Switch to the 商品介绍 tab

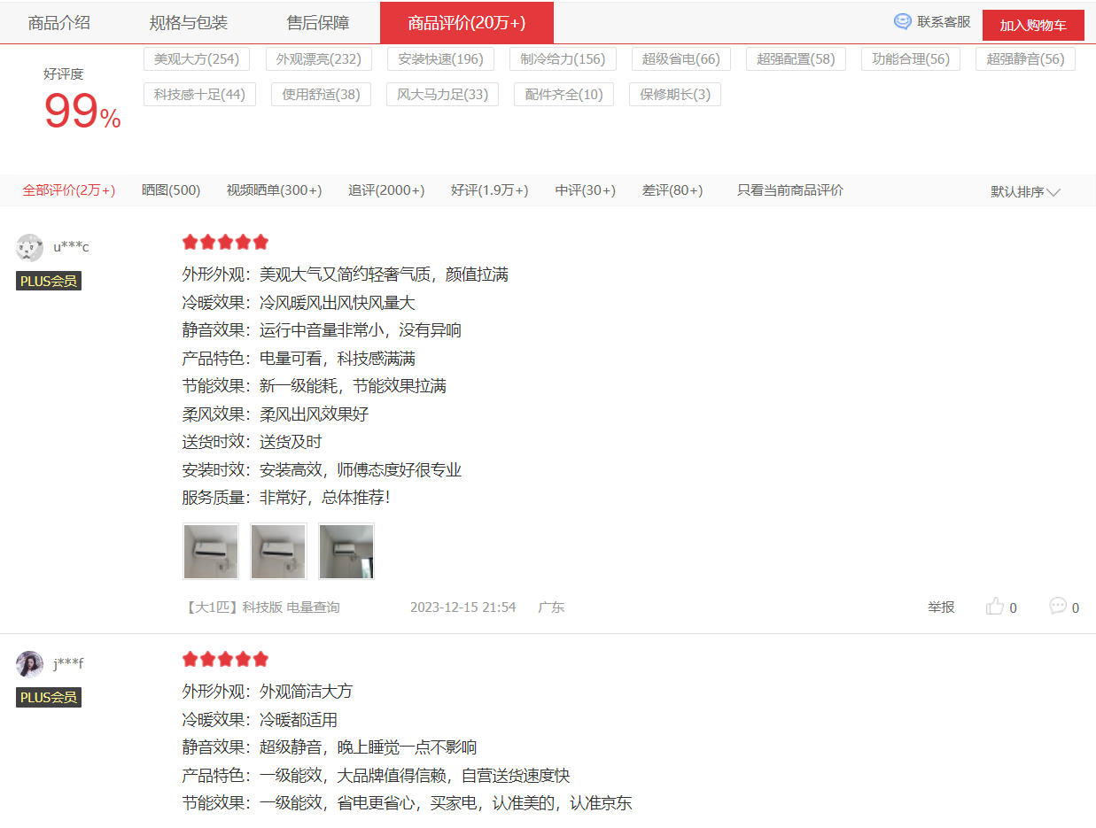(59, 23)
